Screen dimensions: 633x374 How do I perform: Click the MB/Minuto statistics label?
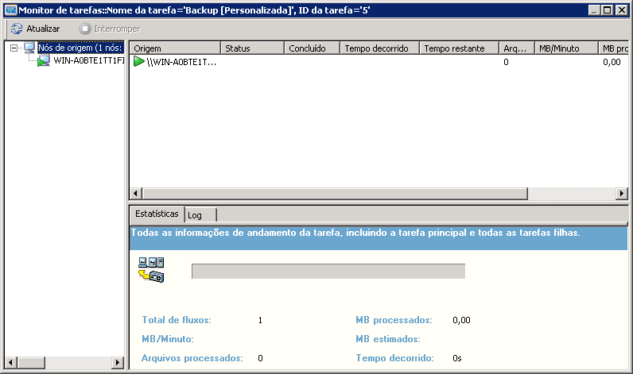coord(168,339)
